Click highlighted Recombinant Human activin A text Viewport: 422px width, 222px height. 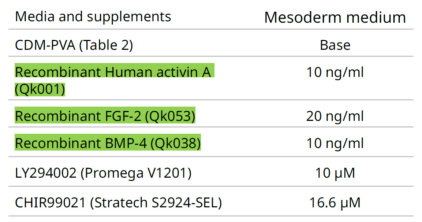(113, 72)
